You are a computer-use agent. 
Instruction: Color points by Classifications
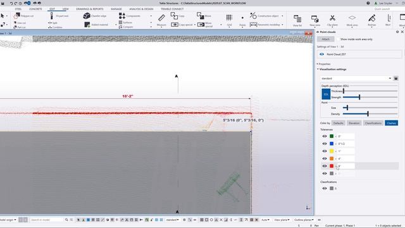click(x=373, y=123)
